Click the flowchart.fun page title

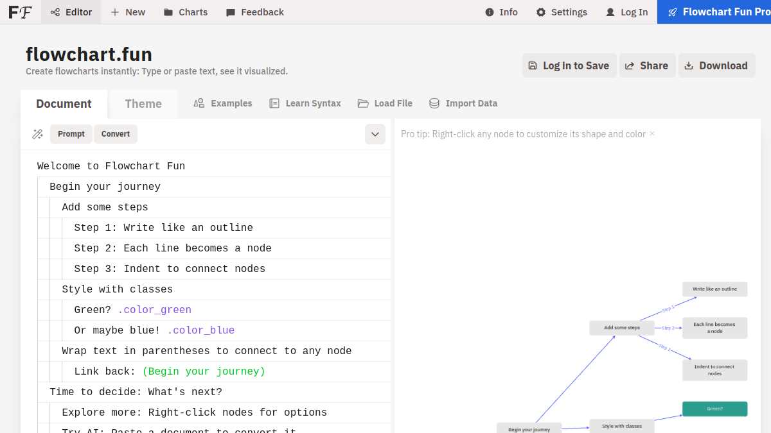tap(89, 54)
